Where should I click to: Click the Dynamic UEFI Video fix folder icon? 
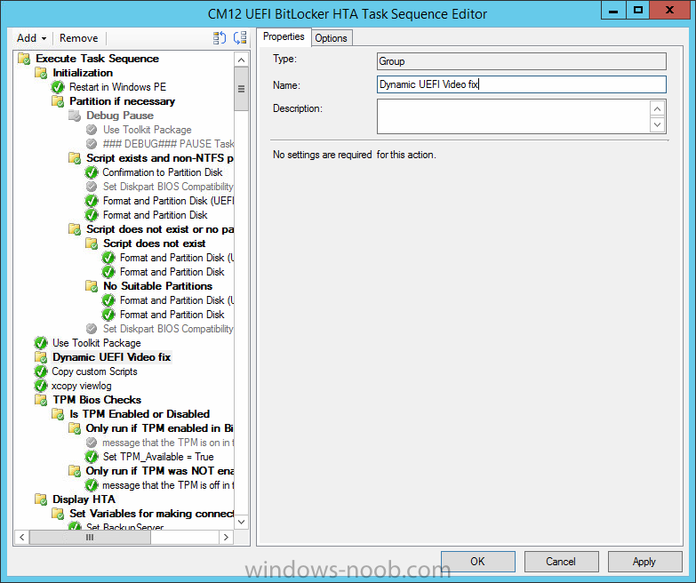pyautogui.click(x=41, y=357)
